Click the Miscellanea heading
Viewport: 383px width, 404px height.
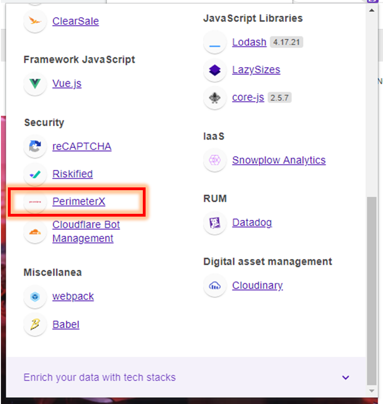click(53, 272)
